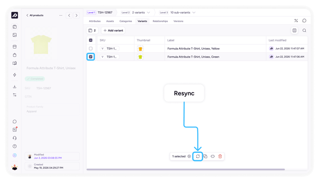Viewport: 319px width, 182px height.
Task: Click the green t-shirt thumbnail in Green row
Action: click(140, 57)
